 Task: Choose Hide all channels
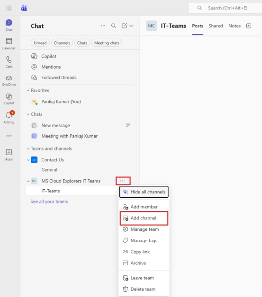coord(144,192)
